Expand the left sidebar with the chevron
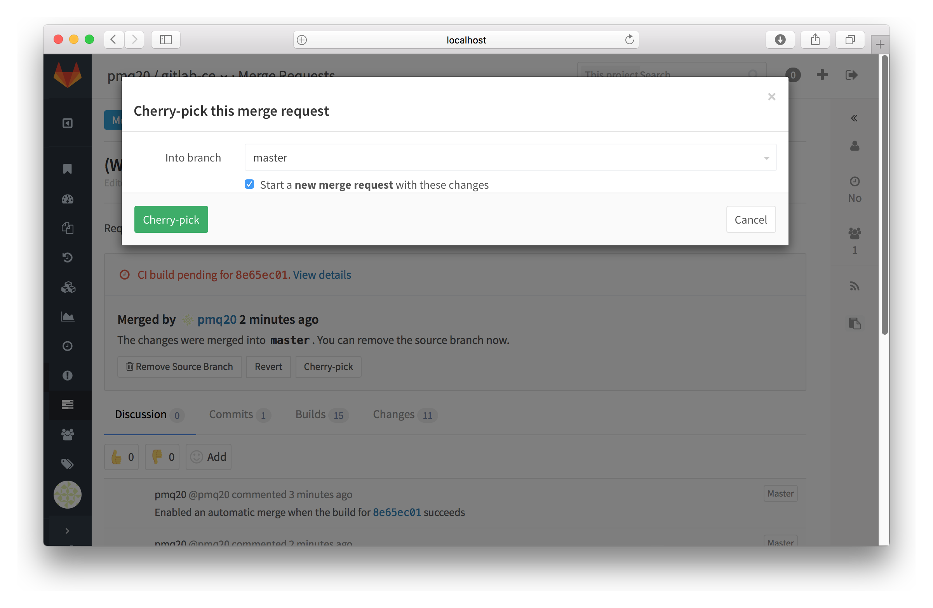 tap(67, 531)
